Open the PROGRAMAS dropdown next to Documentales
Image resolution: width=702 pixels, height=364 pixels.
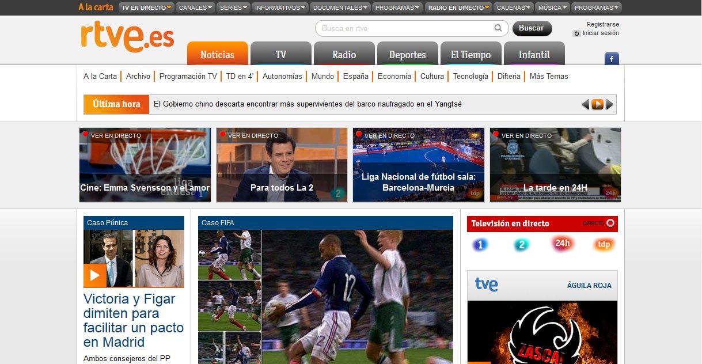[x=397, y=7]
